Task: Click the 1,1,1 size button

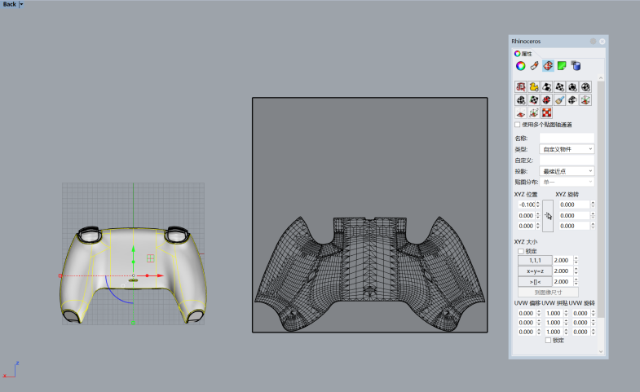Action: click(x=534, y=261)
